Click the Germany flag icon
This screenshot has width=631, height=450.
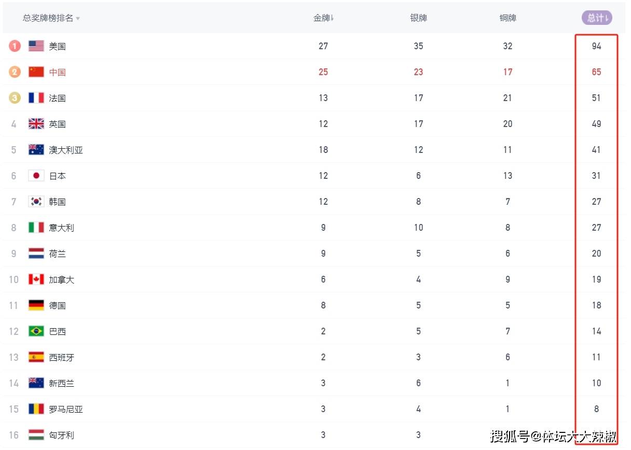click(36, 305)
